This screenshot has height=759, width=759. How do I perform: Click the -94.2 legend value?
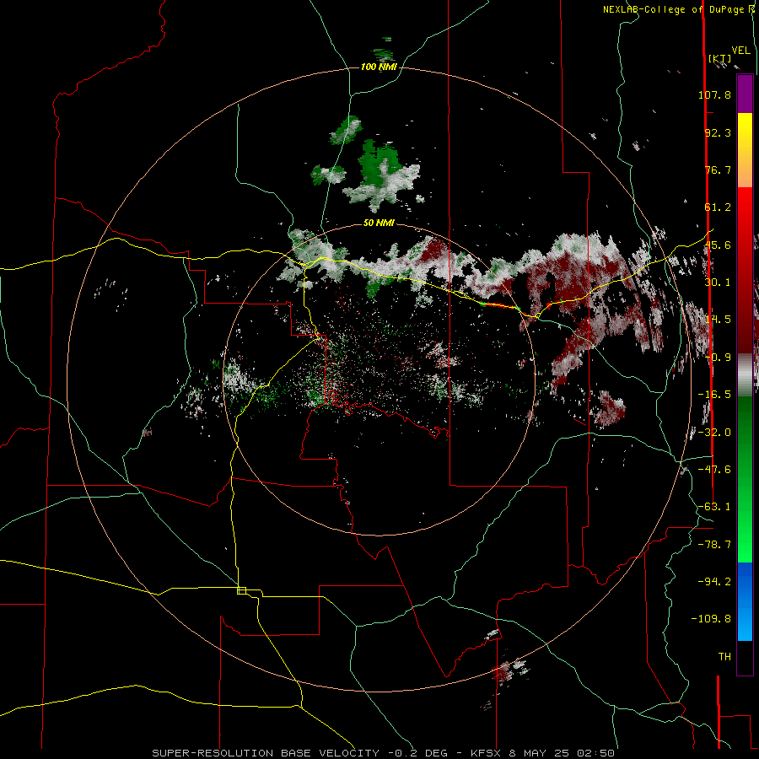(x=714, y=582)
